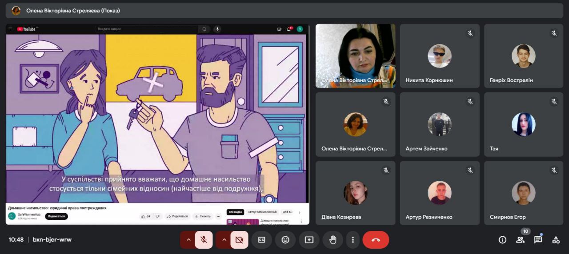Click the presenter's webcam tile
569x254 pixels.
pyautogui.click(x=355, y=56)
